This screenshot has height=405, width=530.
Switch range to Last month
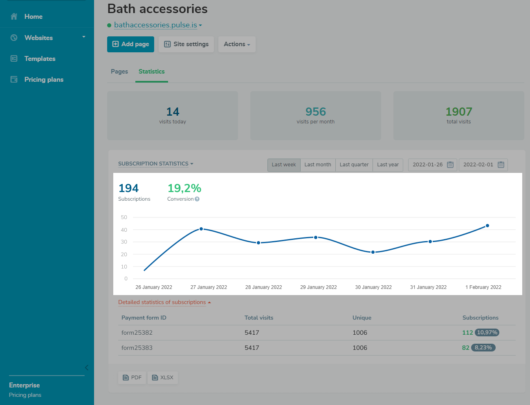click(x=317, y=165)
